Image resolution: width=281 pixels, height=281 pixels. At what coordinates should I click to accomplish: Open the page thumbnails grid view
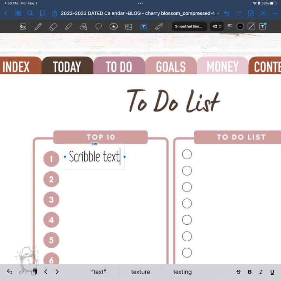click(18, 13)
